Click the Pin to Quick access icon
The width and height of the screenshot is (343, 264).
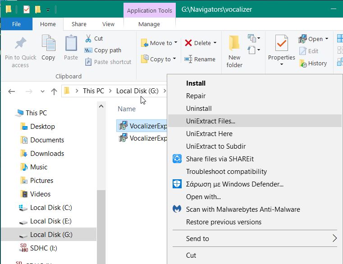pyautogui.click(x=20, y=44)
